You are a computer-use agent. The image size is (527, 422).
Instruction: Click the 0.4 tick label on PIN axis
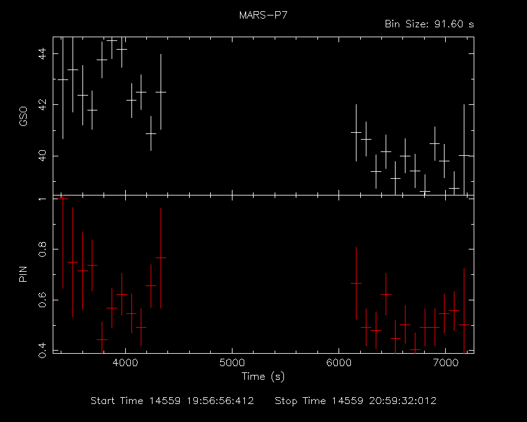pos(42,350)
